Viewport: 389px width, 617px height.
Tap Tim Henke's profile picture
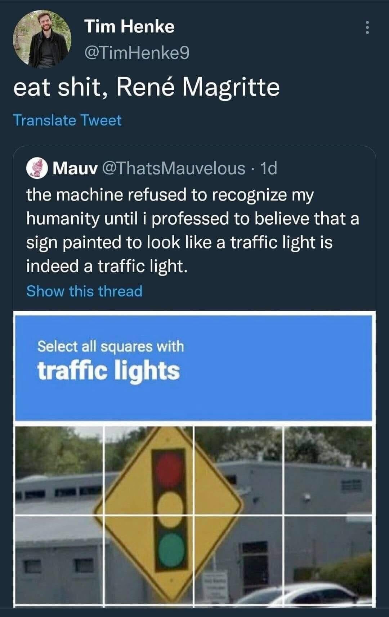43,39
